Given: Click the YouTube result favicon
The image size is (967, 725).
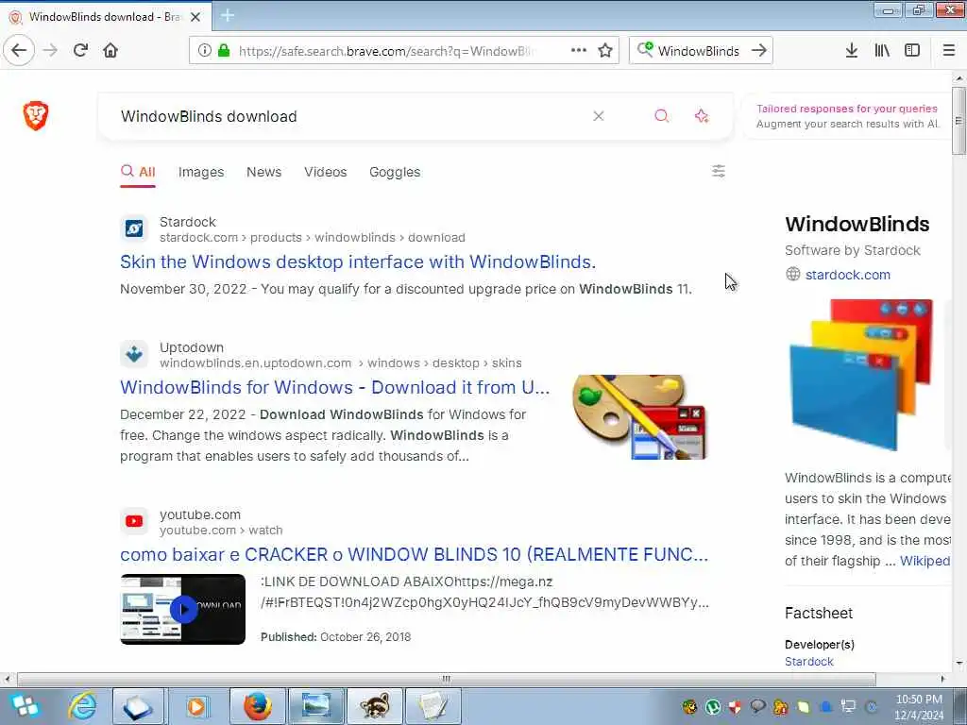Looking at the screenshot, I should pyautogui.click(x=134, y=521).
